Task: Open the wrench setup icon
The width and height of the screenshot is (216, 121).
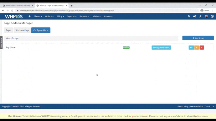Action: 200,16
